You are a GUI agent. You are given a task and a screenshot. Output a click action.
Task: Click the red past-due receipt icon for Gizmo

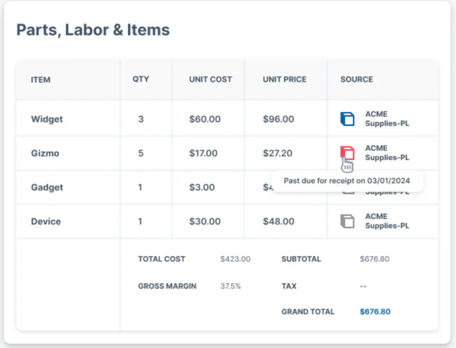tap(347, 153)
